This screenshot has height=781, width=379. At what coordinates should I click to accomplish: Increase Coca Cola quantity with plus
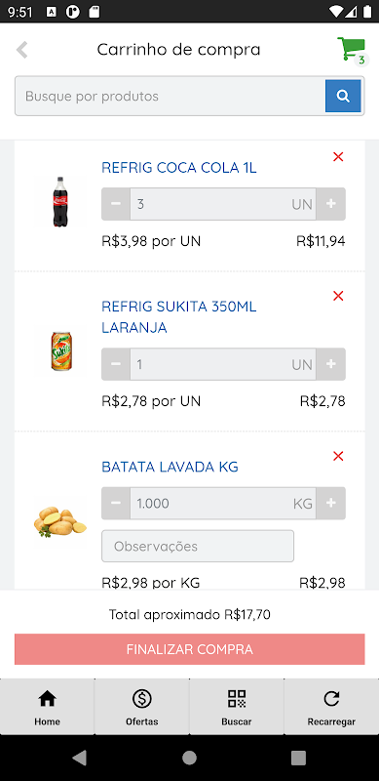tap(330, 204)
